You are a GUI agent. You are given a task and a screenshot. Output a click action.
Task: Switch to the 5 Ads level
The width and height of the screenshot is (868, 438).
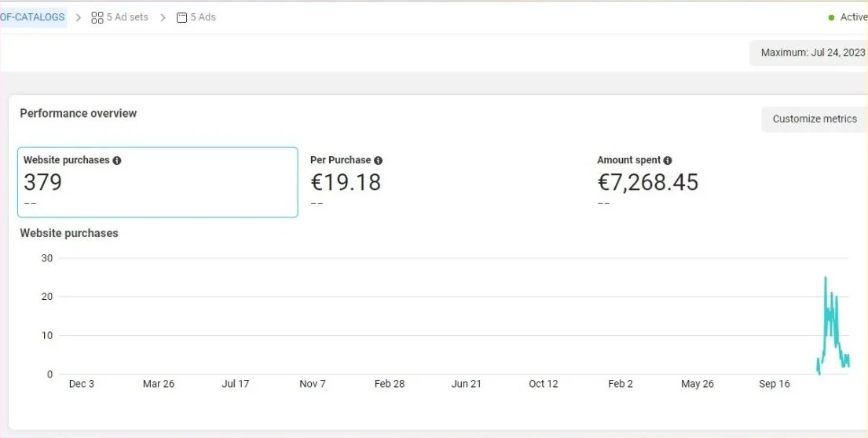[202, 17]
